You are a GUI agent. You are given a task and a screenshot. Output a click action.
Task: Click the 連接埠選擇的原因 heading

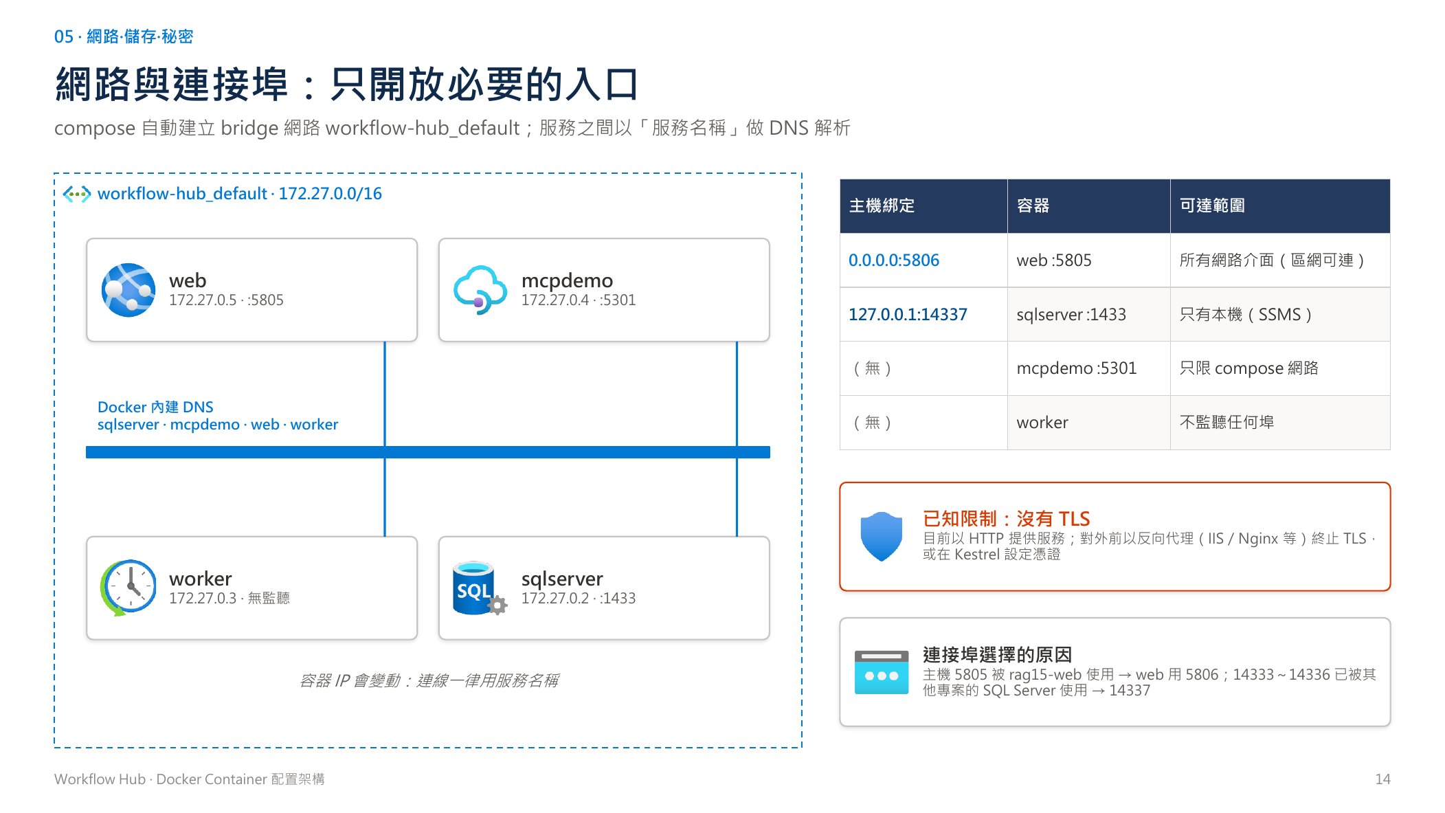996,655
